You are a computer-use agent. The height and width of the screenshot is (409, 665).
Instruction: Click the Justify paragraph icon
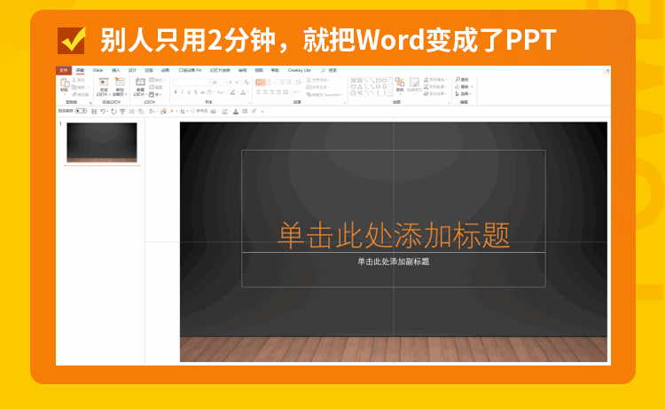pyautogui.click(x=278, y=92)
